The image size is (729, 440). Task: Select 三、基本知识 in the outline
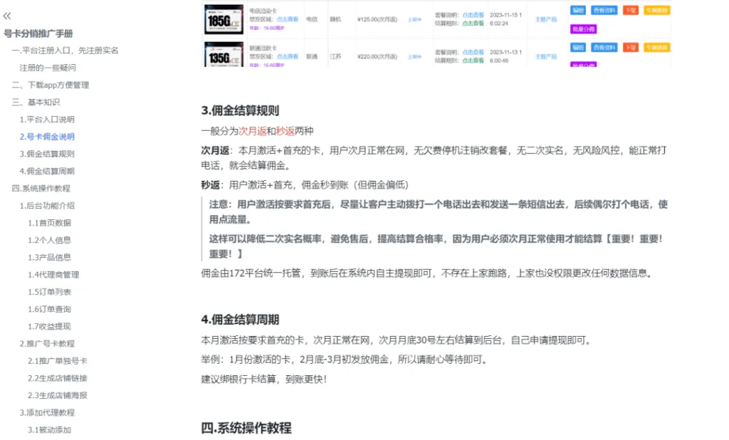click(x=36, y=102)
